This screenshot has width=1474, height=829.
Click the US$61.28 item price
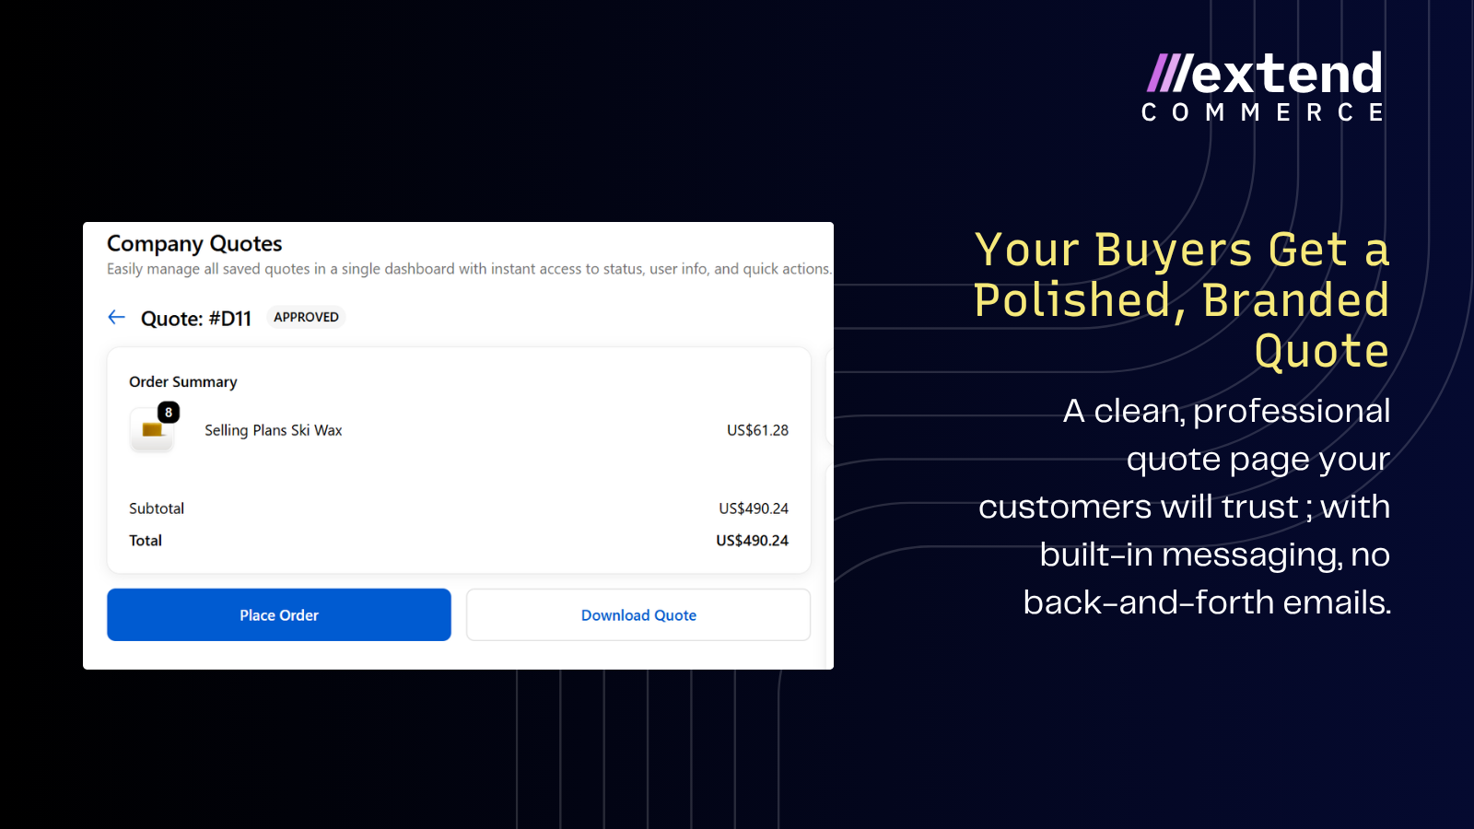point(757,430)
